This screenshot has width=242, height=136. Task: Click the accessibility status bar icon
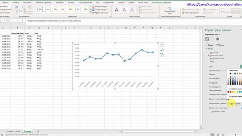pos(6,135)
